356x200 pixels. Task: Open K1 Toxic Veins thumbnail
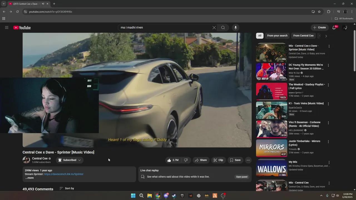click(x=271, y=110)
